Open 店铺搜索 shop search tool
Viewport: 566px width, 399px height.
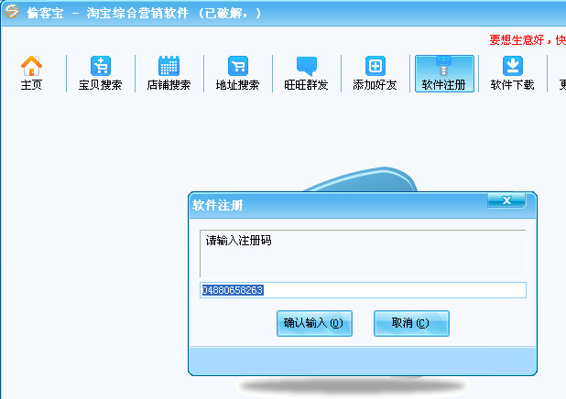169,73
